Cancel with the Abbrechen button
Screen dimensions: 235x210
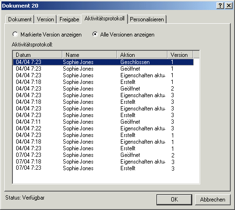click(x=213, y=200)
